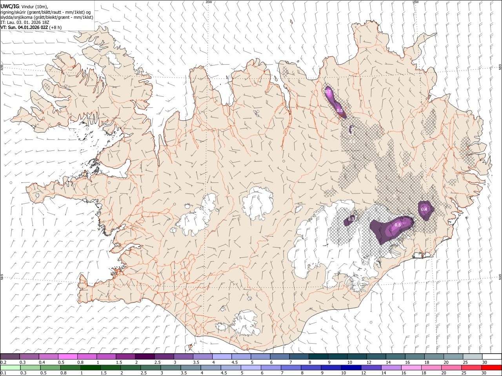Click the 'IT: Lau. 03. 01. 2026 18Z' line
The image size is (502, 376).
point(24,22)
